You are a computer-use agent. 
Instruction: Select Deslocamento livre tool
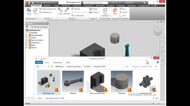tap(48, 9)
